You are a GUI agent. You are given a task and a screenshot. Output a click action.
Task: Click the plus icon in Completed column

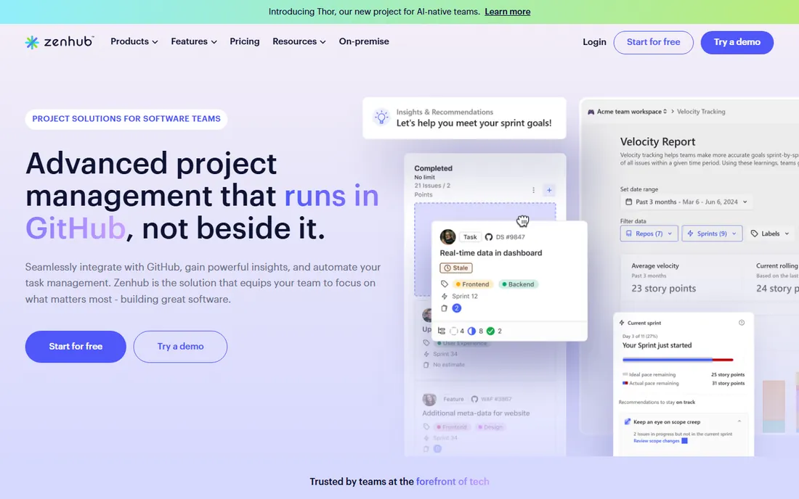[549, 190]
